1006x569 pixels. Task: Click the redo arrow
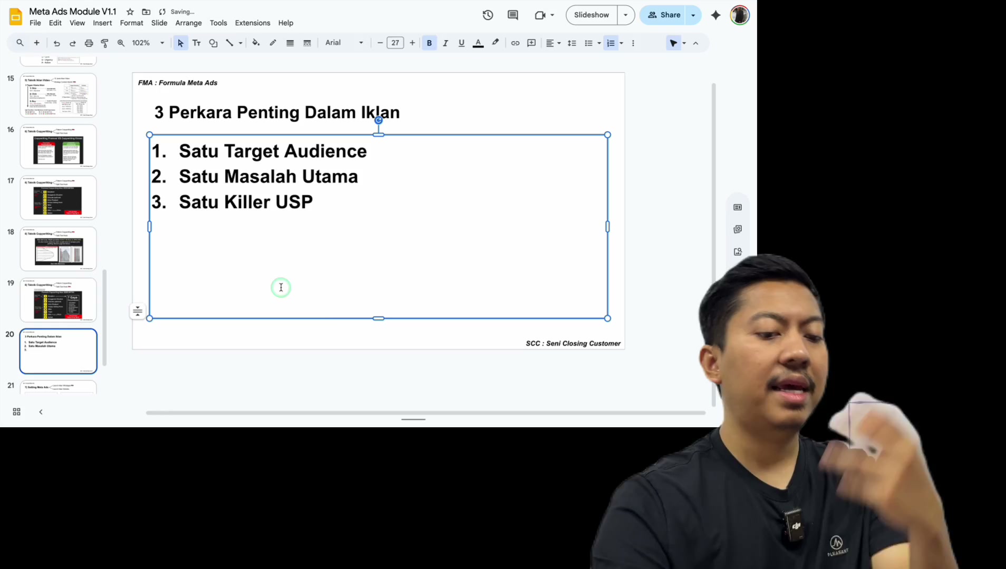73,43
